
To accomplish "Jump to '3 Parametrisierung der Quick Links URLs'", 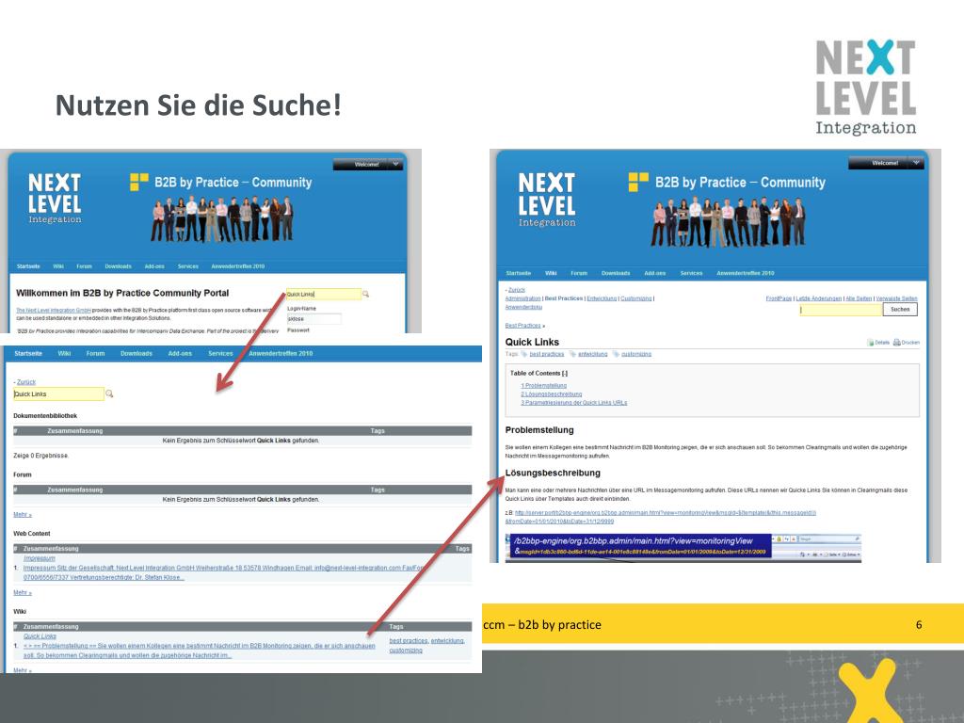I will click(x=573, y=403).
